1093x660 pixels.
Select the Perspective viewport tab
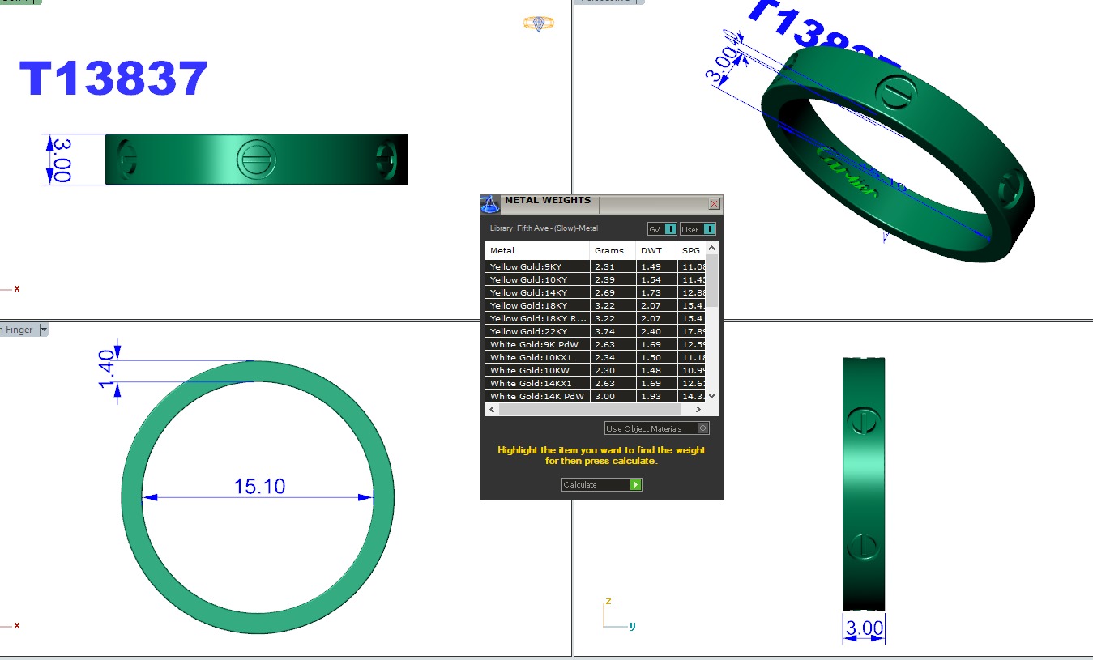(x=608, y=2)
